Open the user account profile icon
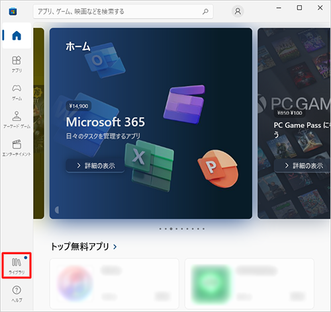Image resolution: width=331 pixels, height=312 pixels. point(238,11)
